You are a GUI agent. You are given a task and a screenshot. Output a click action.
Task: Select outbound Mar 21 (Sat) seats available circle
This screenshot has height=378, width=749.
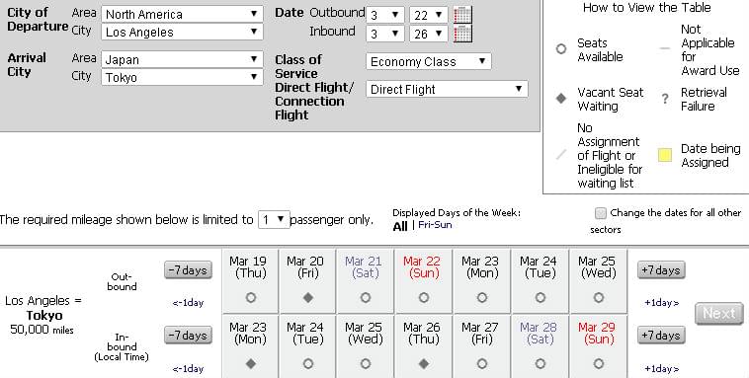366,298
